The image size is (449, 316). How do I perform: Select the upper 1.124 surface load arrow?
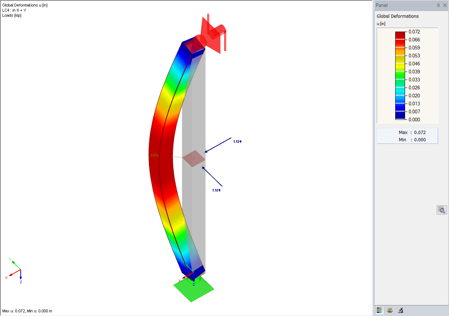[x=218, y=145]
